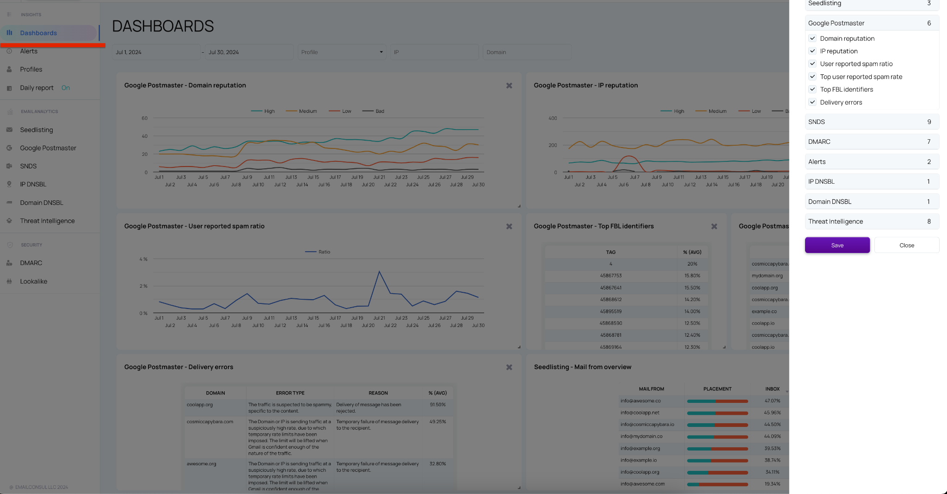Click the Google Postmaster G icon
This screenshot has height=494, width=947.
tap(9, 148)
